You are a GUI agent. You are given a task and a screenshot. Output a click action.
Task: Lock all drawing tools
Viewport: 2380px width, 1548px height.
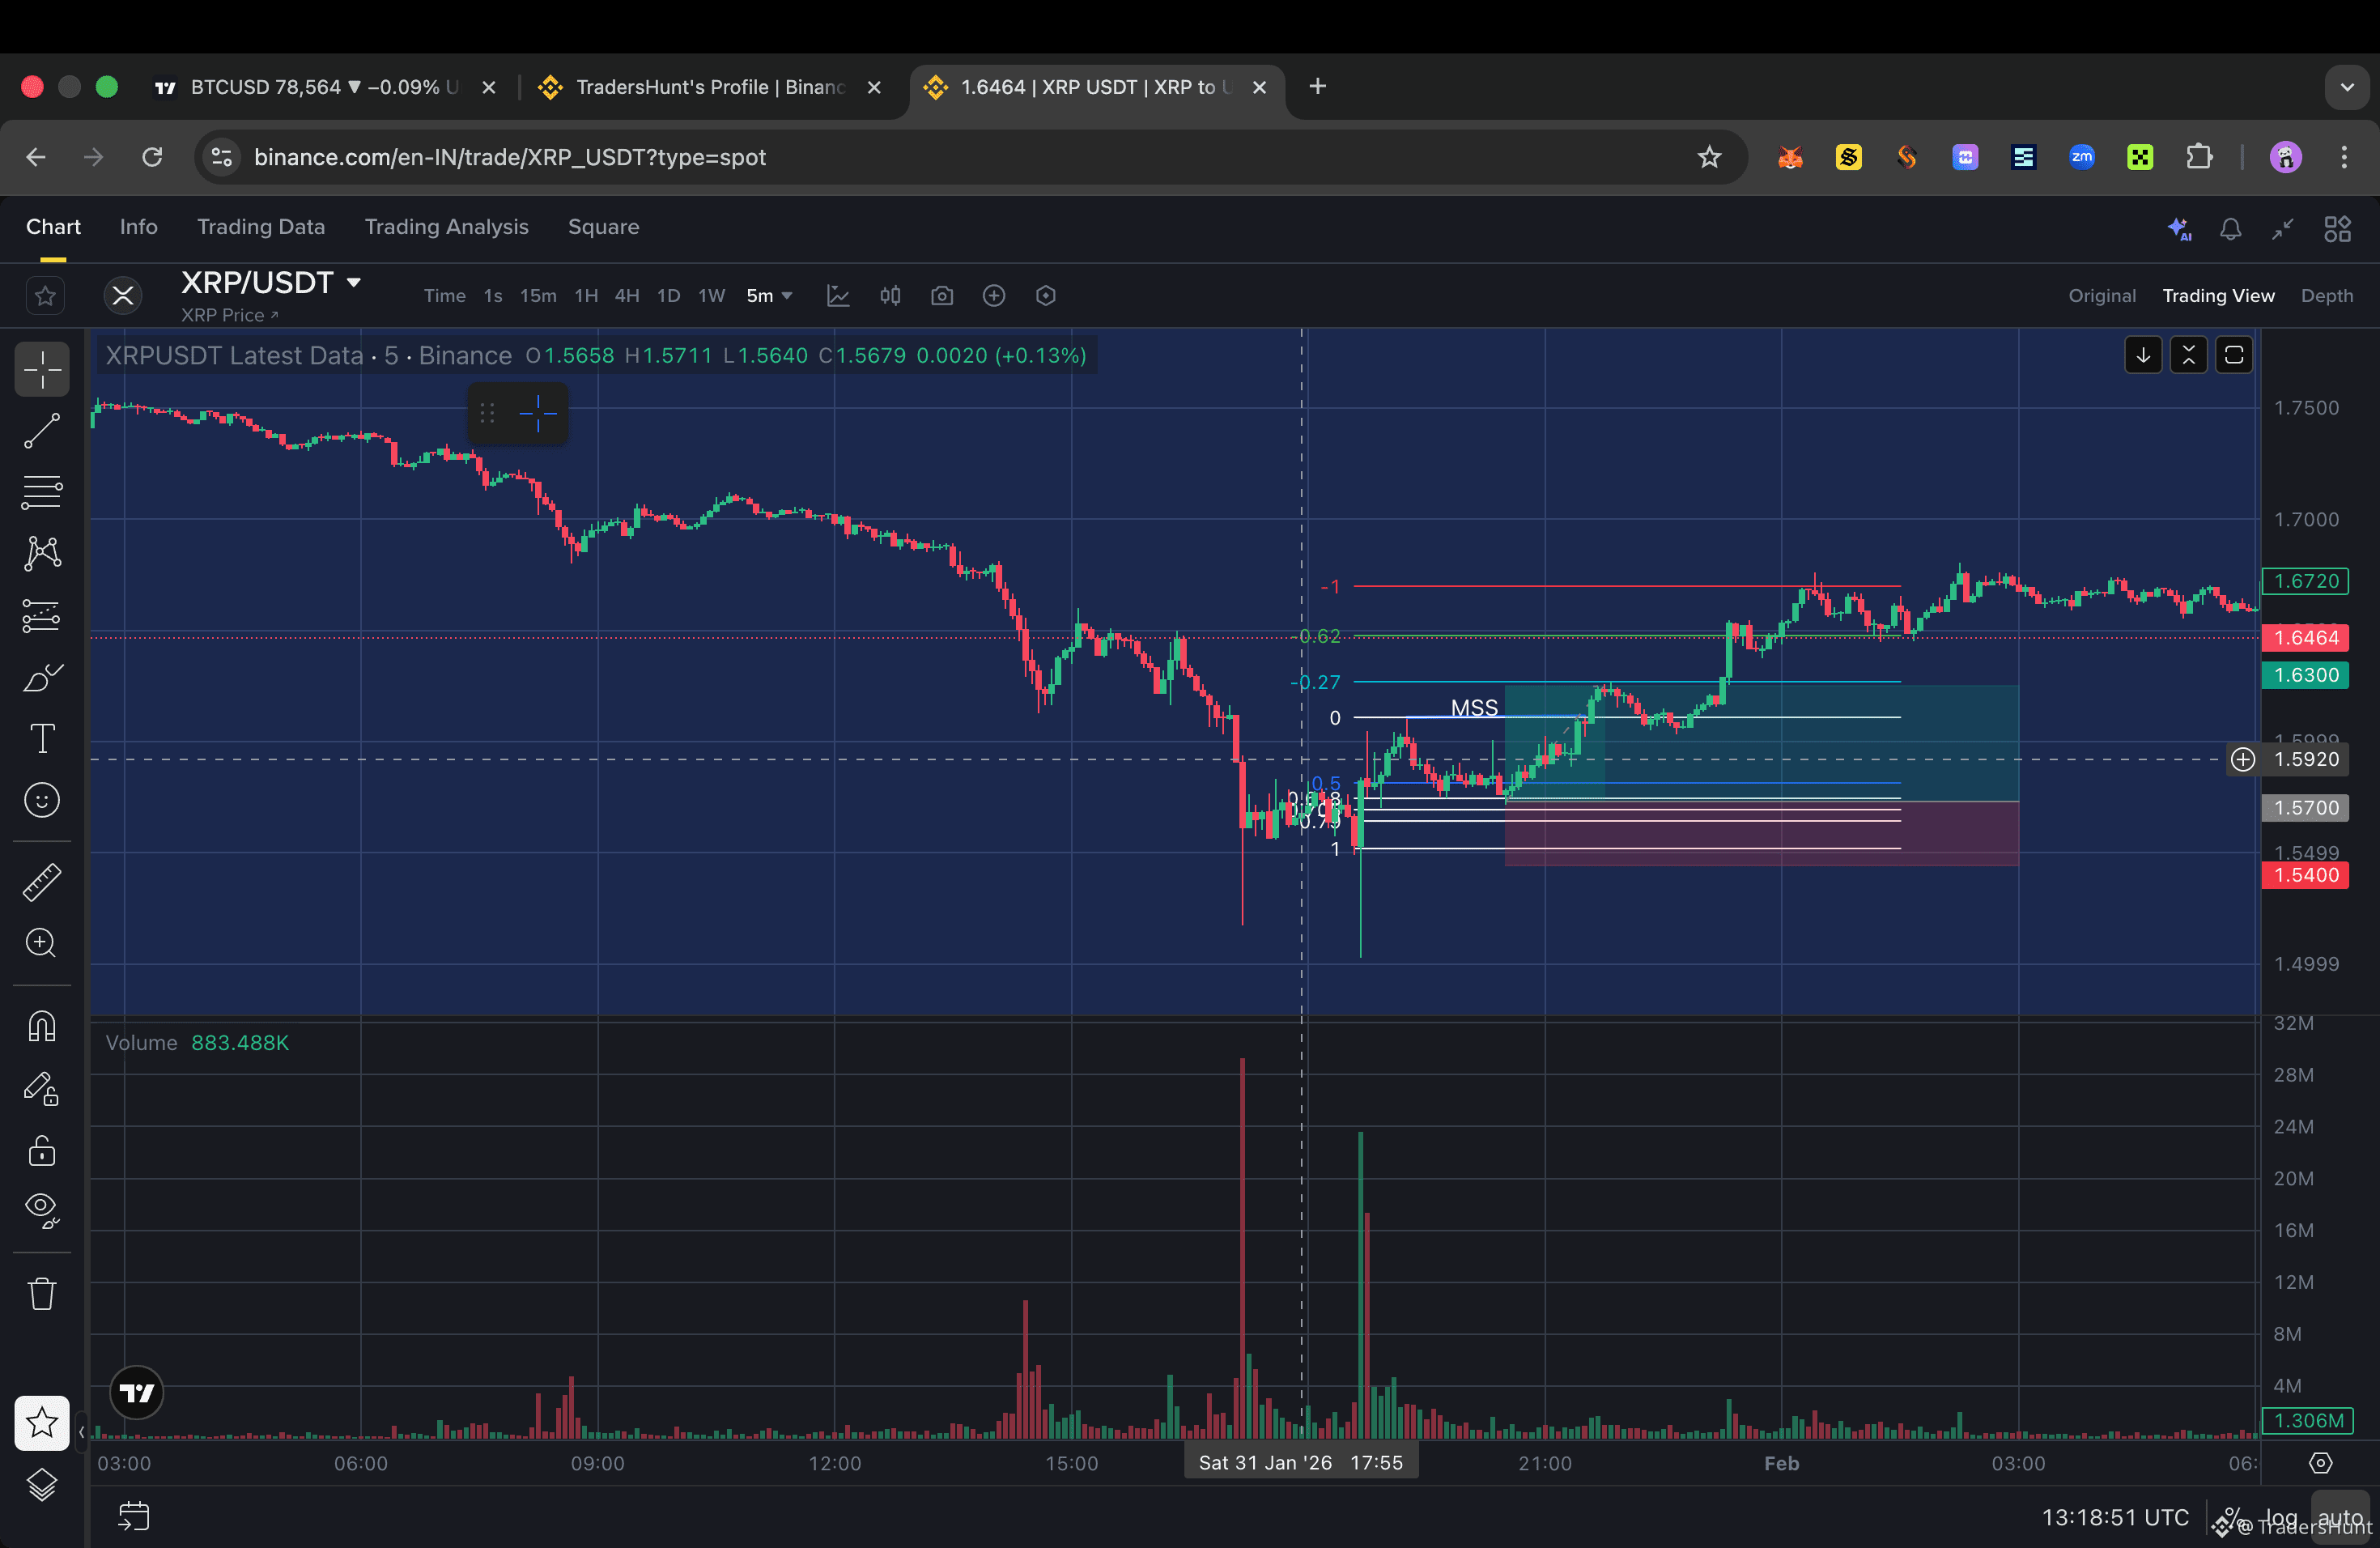click(x=42, y=1151)
